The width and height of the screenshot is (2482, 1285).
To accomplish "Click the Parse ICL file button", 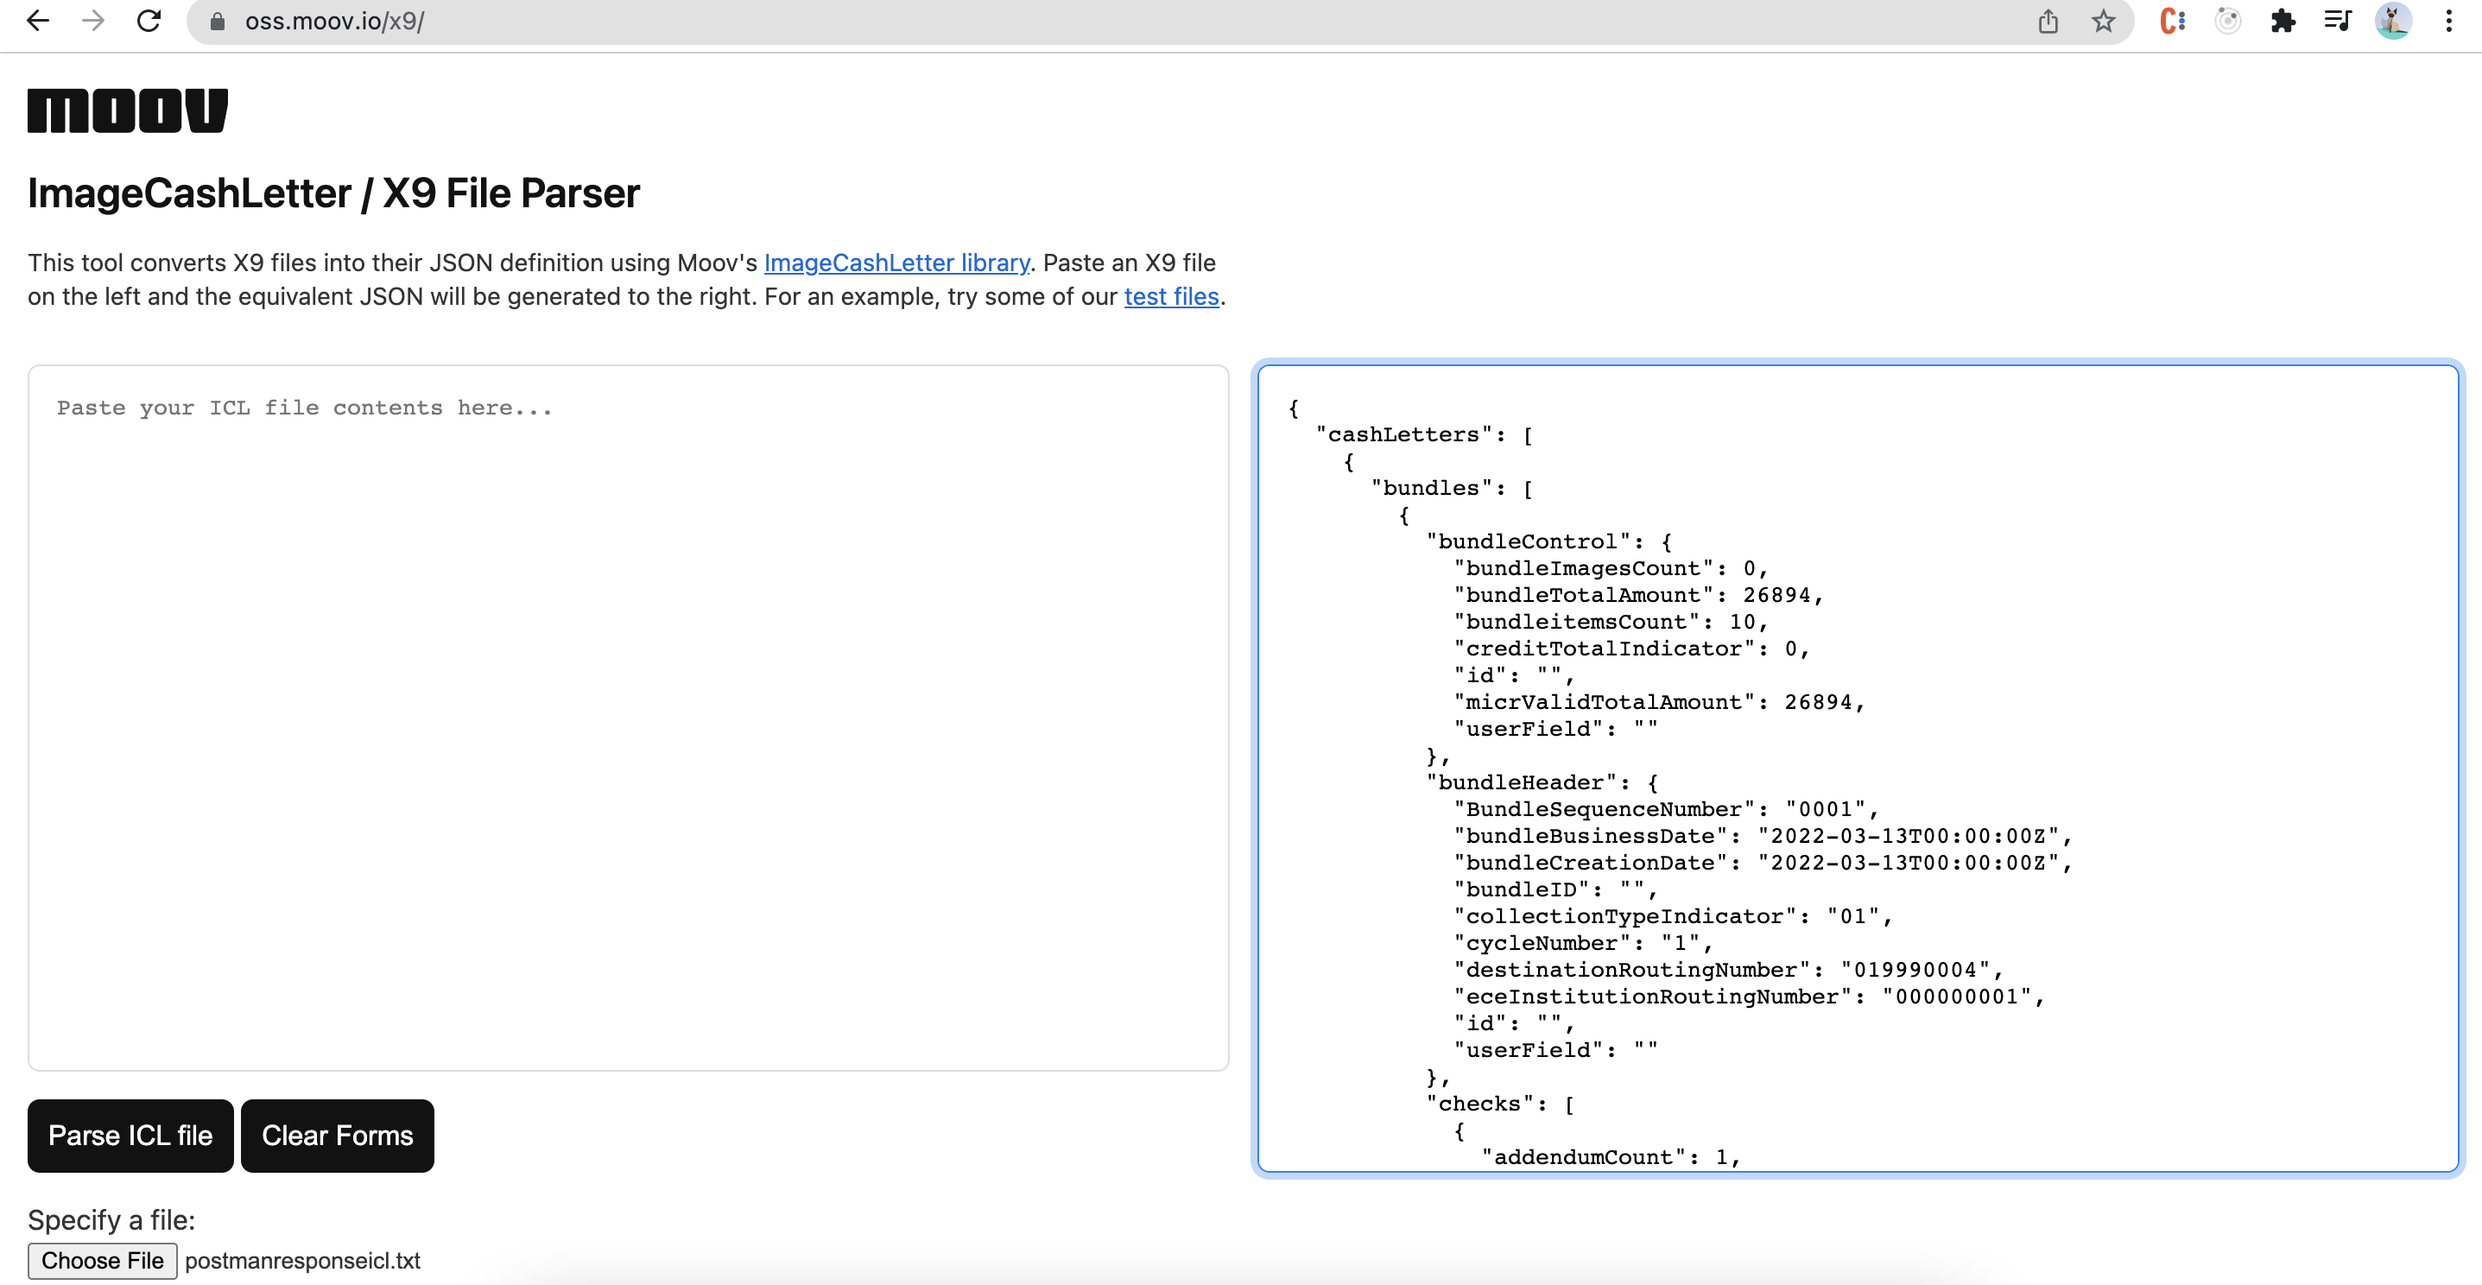I will click(x=130, y=1136).
